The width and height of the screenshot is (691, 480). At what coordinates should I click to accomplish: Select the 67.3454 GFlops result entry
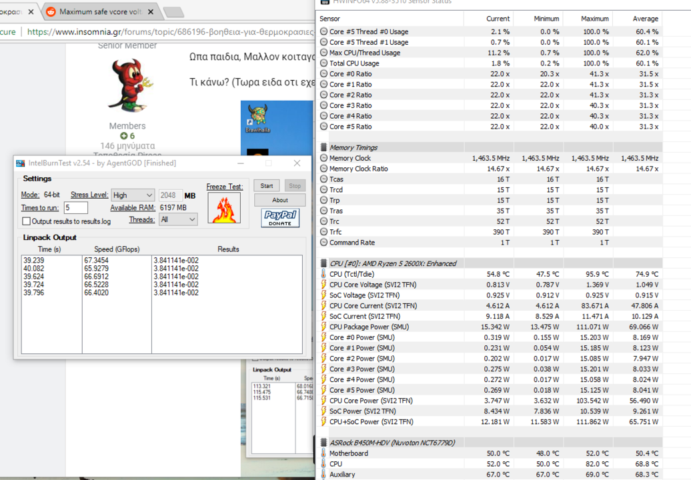coord(96,260)
